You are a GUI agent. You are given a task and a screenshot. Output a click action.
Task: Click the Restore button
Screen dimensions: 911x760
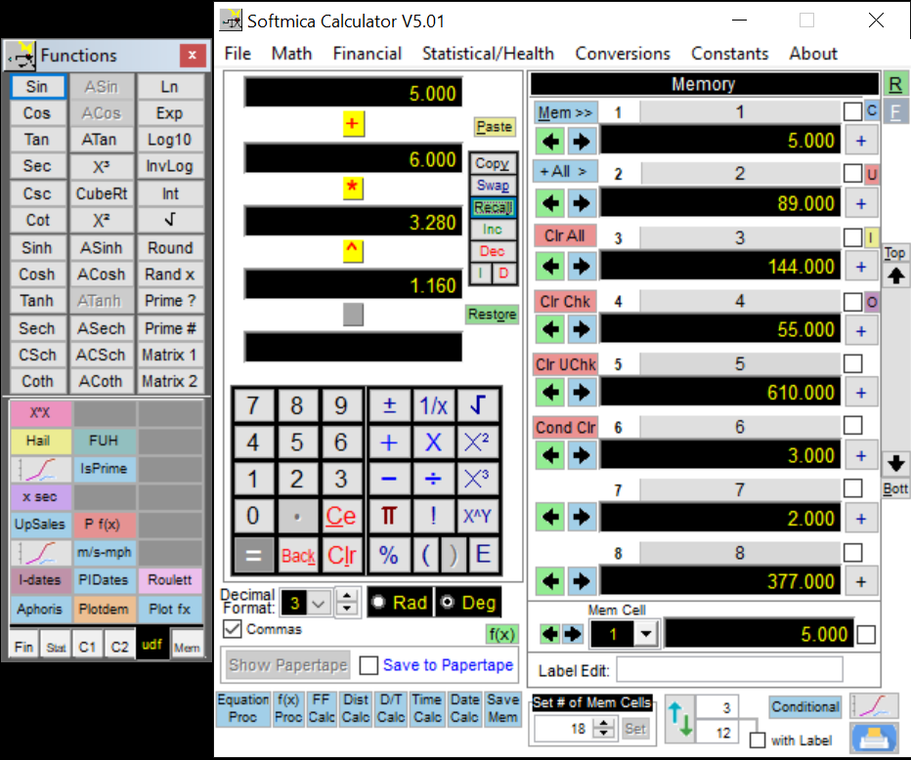pos(492,315)
